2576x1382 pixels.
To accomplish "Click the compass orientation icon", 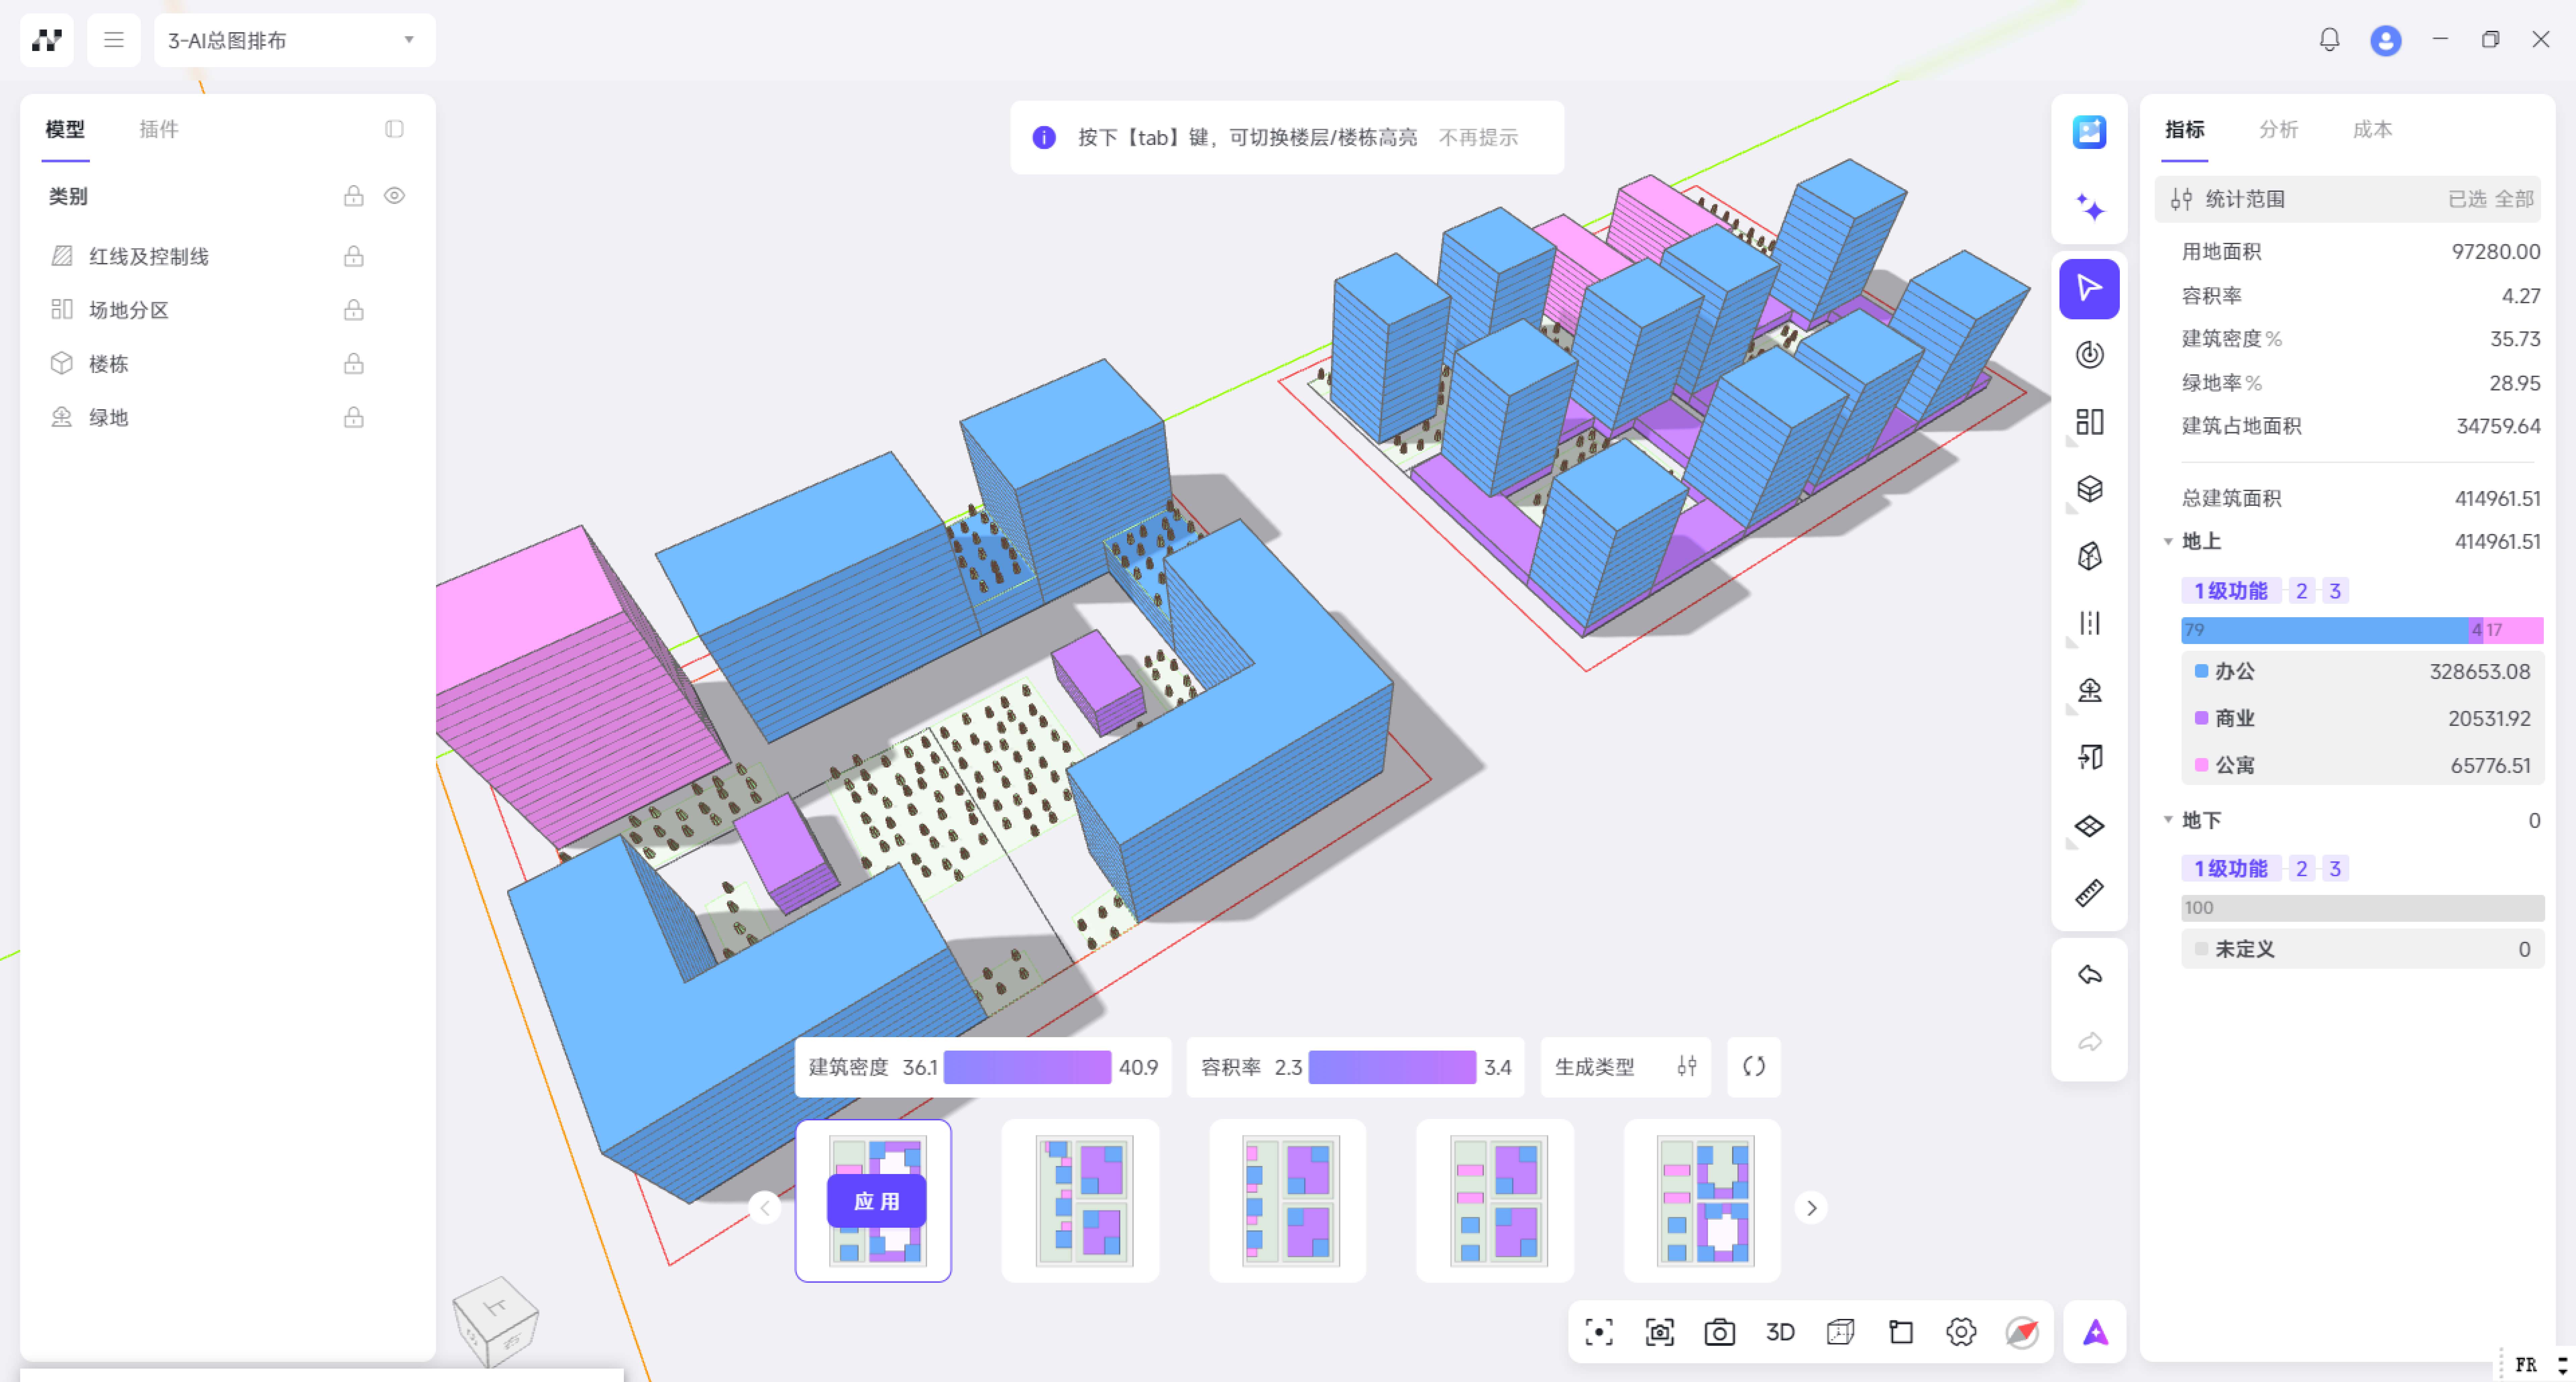I will coord(2021,1332).
